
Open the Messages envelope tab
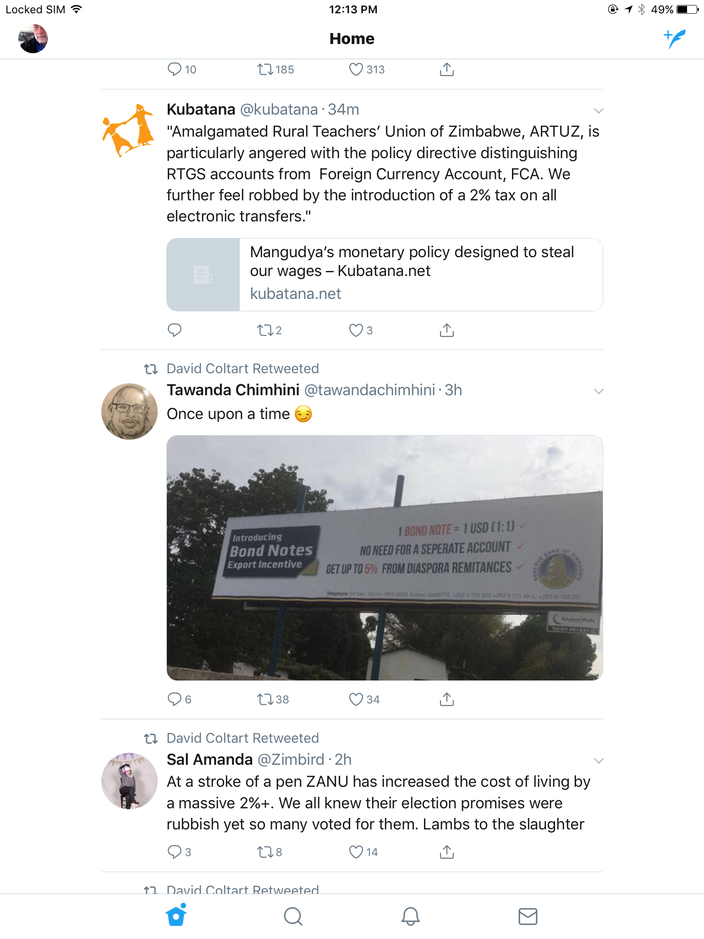pyautogui.click(x=528, y=917)
